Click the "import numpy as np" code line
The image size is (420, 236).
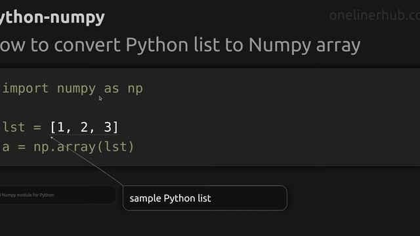pos(73,88)
